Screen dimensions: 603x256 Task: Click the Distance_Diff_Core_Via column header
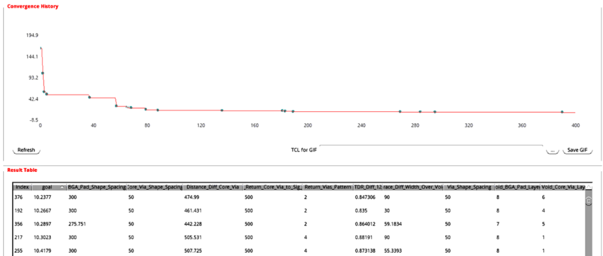(213, 187)
